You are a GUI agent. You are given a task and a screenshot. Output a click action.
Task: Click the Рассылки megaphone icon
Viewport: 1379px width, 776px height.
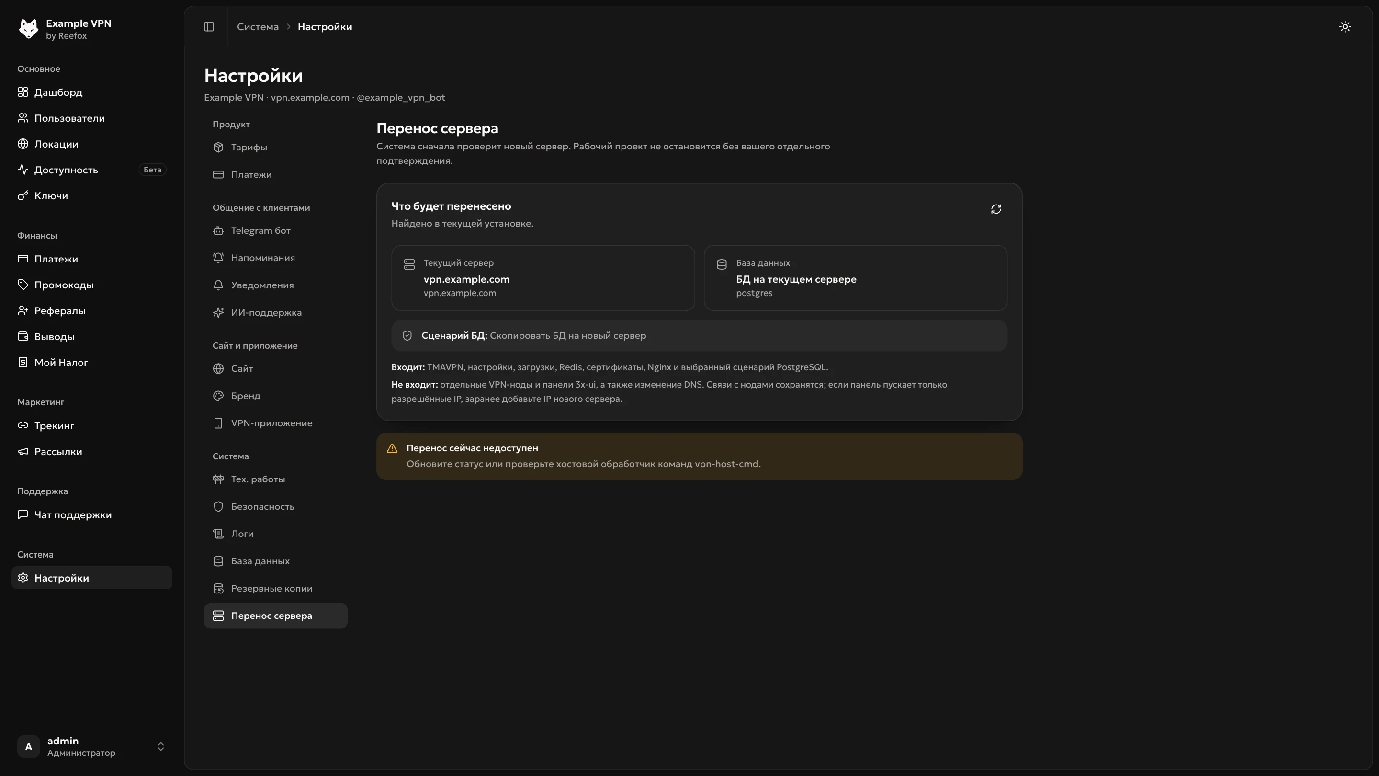point(23,451)
